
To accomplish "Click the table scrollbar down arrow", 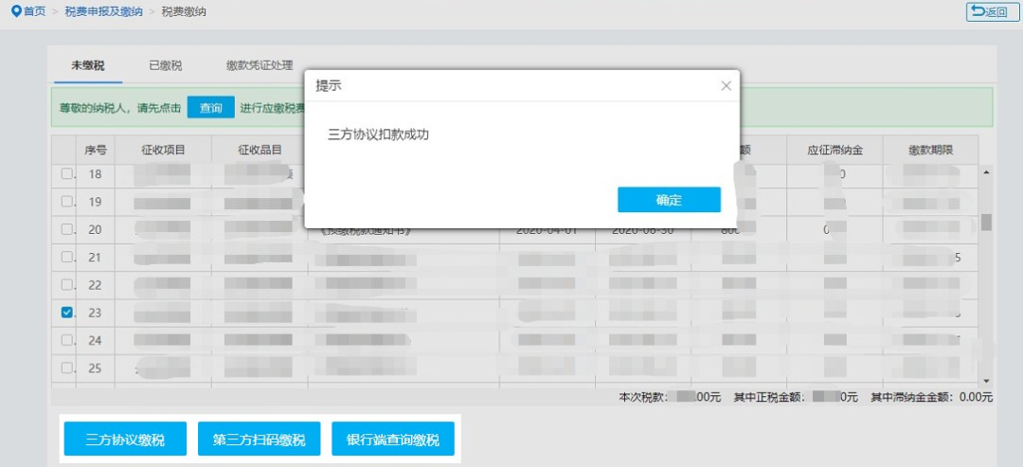I will tap(986, 379).
